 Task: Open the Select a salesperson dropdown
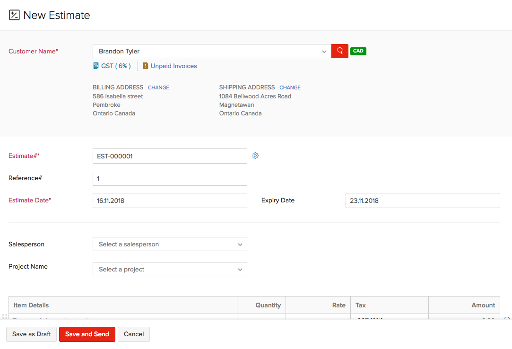pyautogui.click(x=170, y=244)
